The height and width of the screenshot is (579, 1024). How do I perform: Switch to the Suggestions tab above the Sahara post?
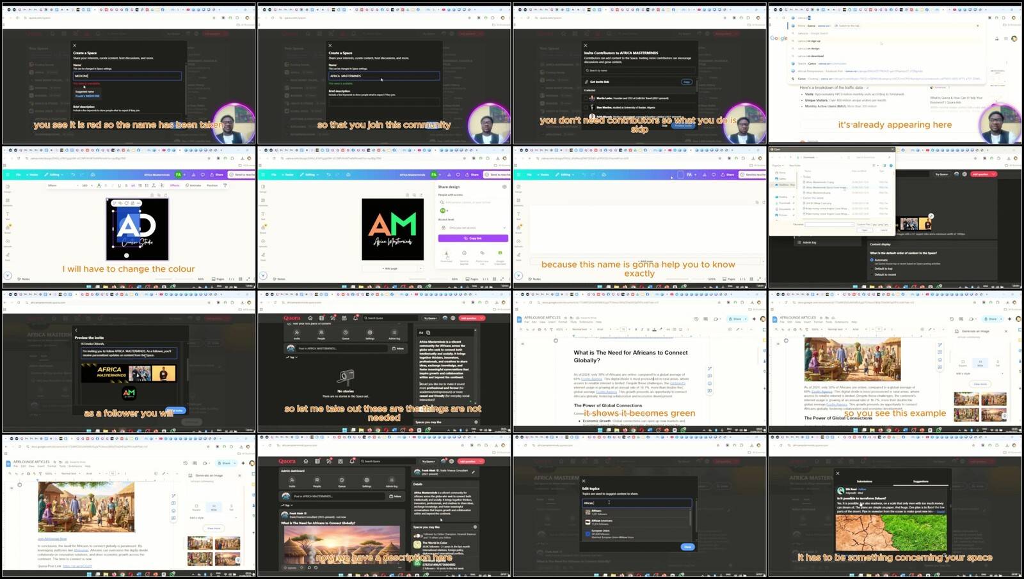[x=921, y=481]
